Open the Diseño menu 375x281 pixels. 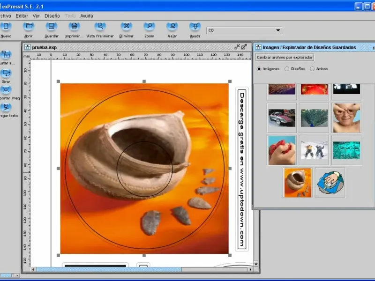pos(52,15)
